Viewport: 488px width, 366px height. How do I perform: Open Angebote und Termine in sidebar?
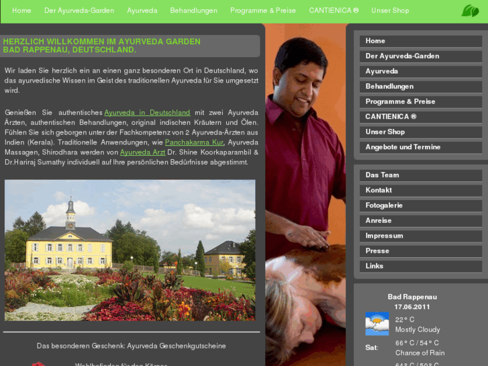pos(421,147)
